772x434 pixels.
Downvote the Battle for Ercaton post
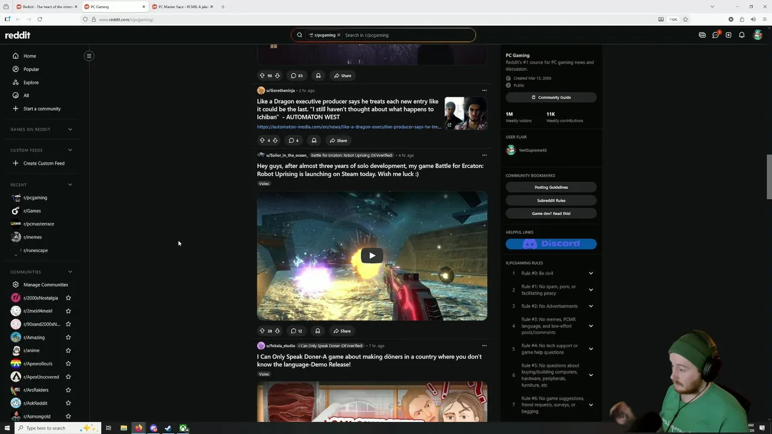click(277, 331)
